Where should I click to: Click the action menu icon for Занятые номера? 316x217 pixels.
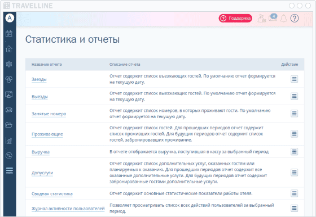294,114
